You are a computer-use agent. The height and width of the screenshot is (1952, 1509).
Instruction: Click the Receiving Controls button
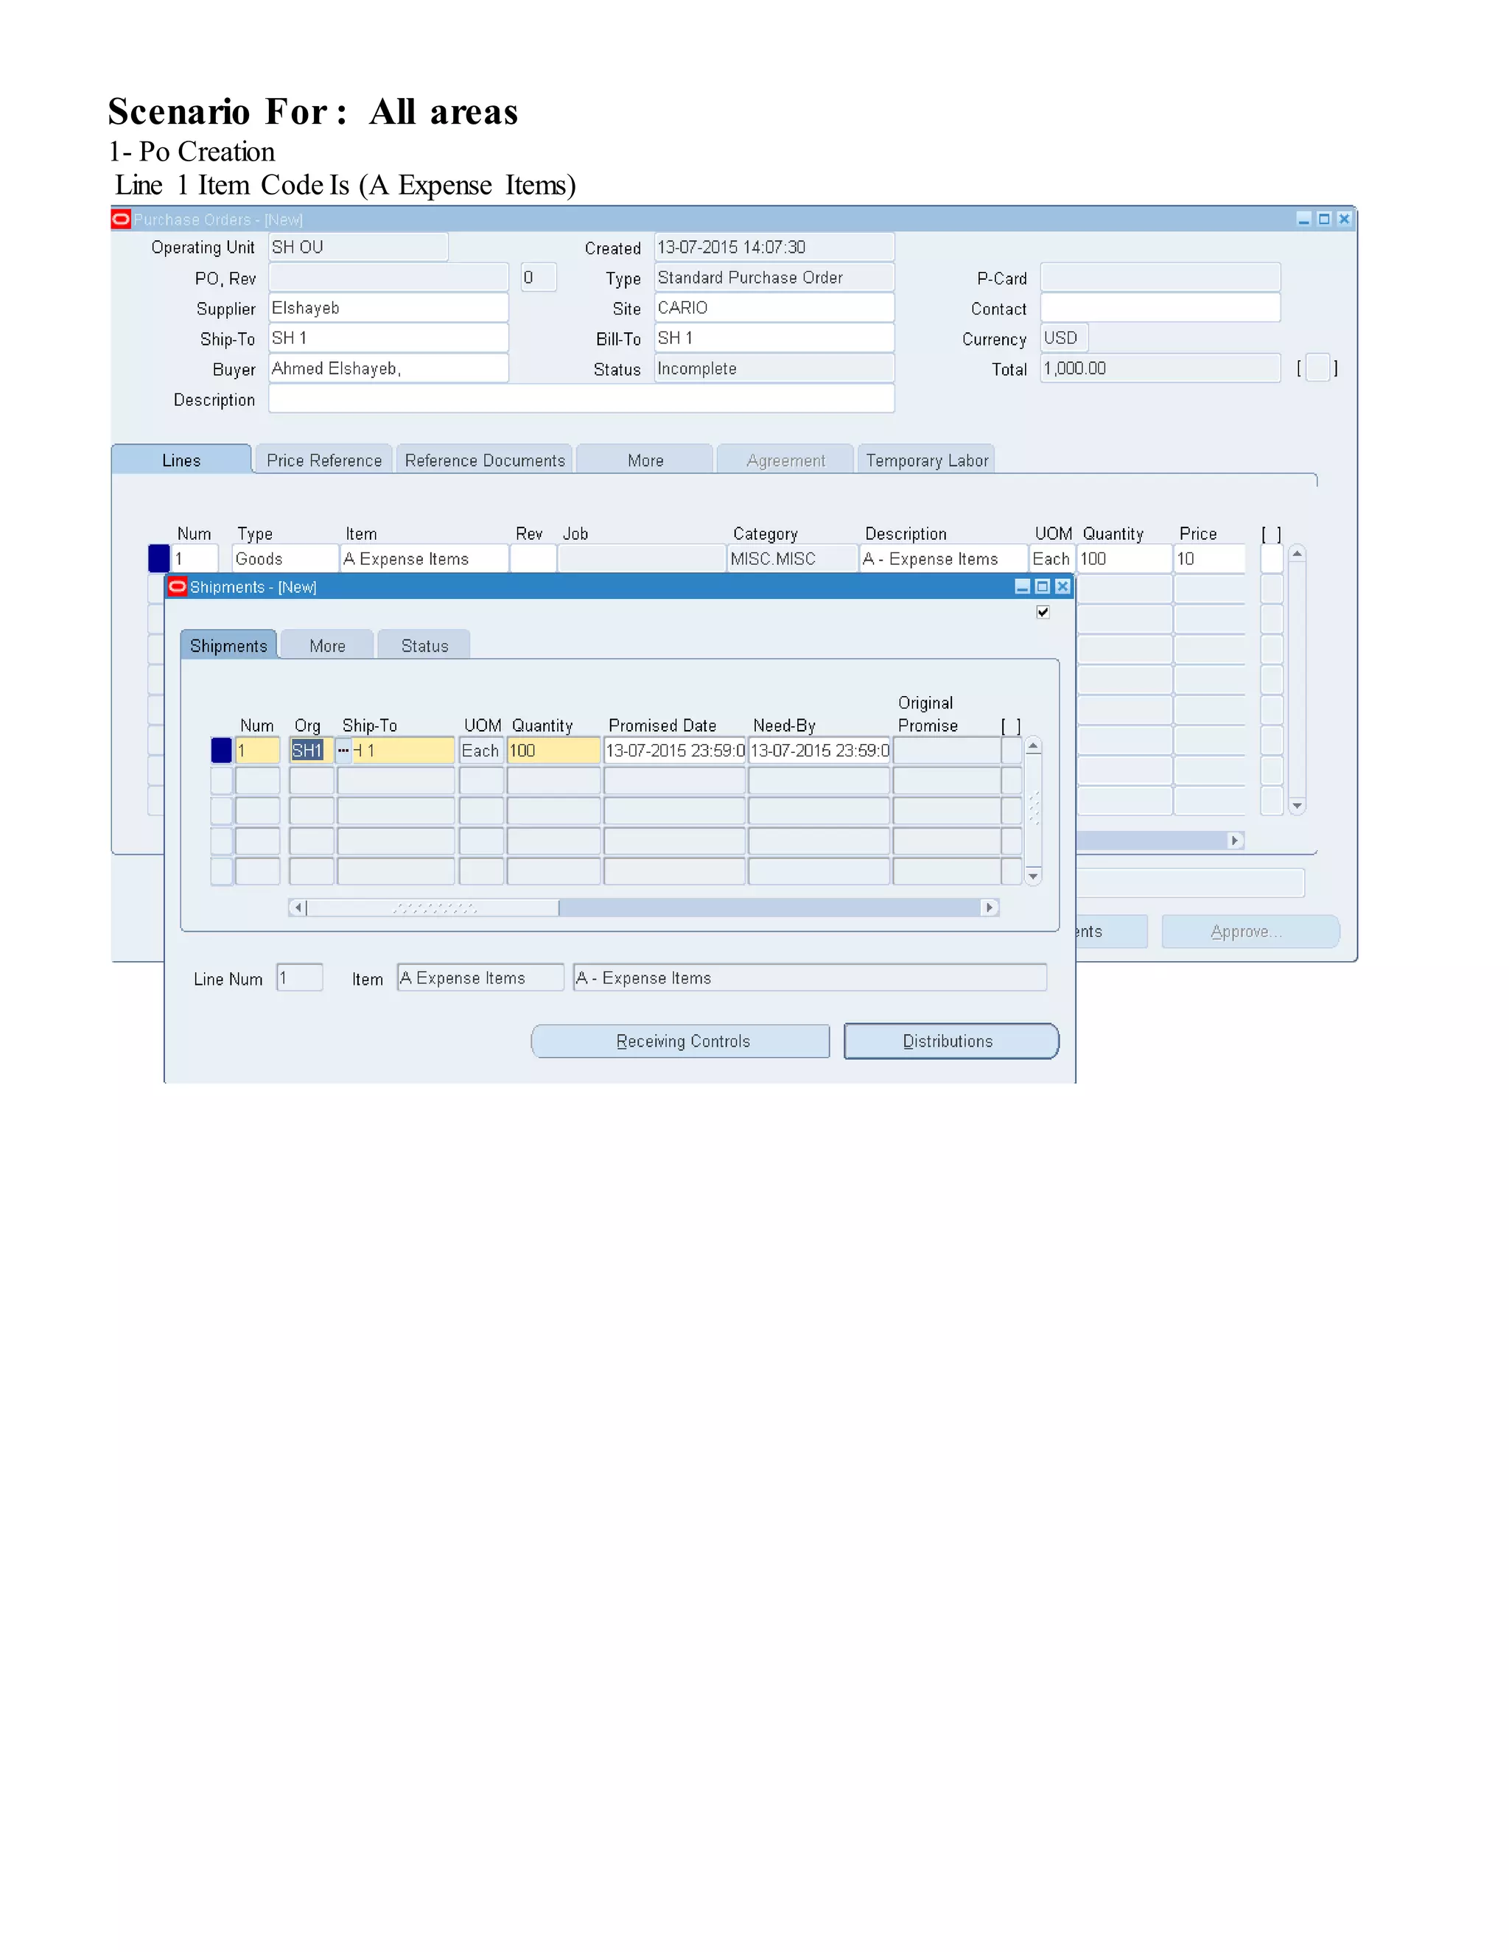tap(682, 1042)
